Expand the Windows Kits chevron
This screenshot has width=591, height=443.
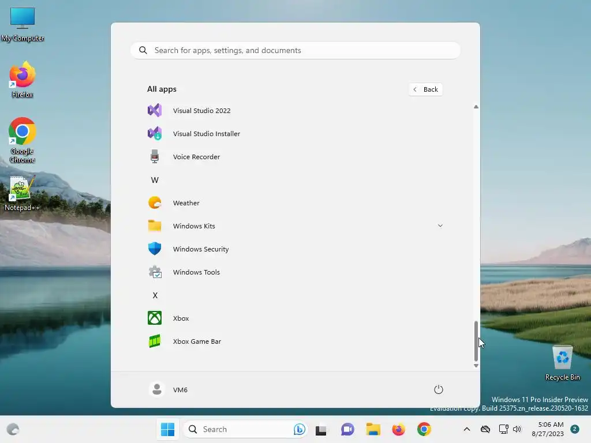[440, 226]
